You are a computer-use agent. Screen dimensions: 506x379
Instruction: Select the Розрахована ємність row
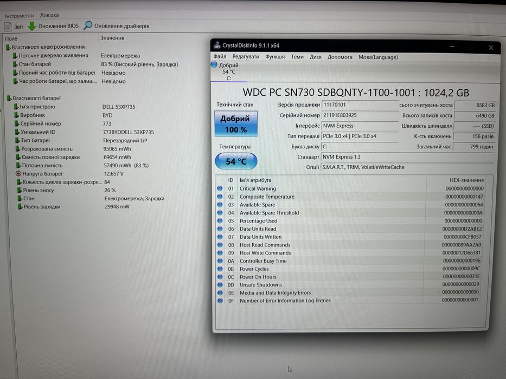point(73,149)
